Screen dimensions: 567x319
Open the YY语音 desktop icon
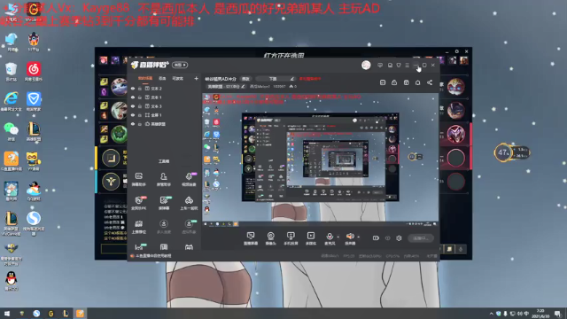click(34, 161)
